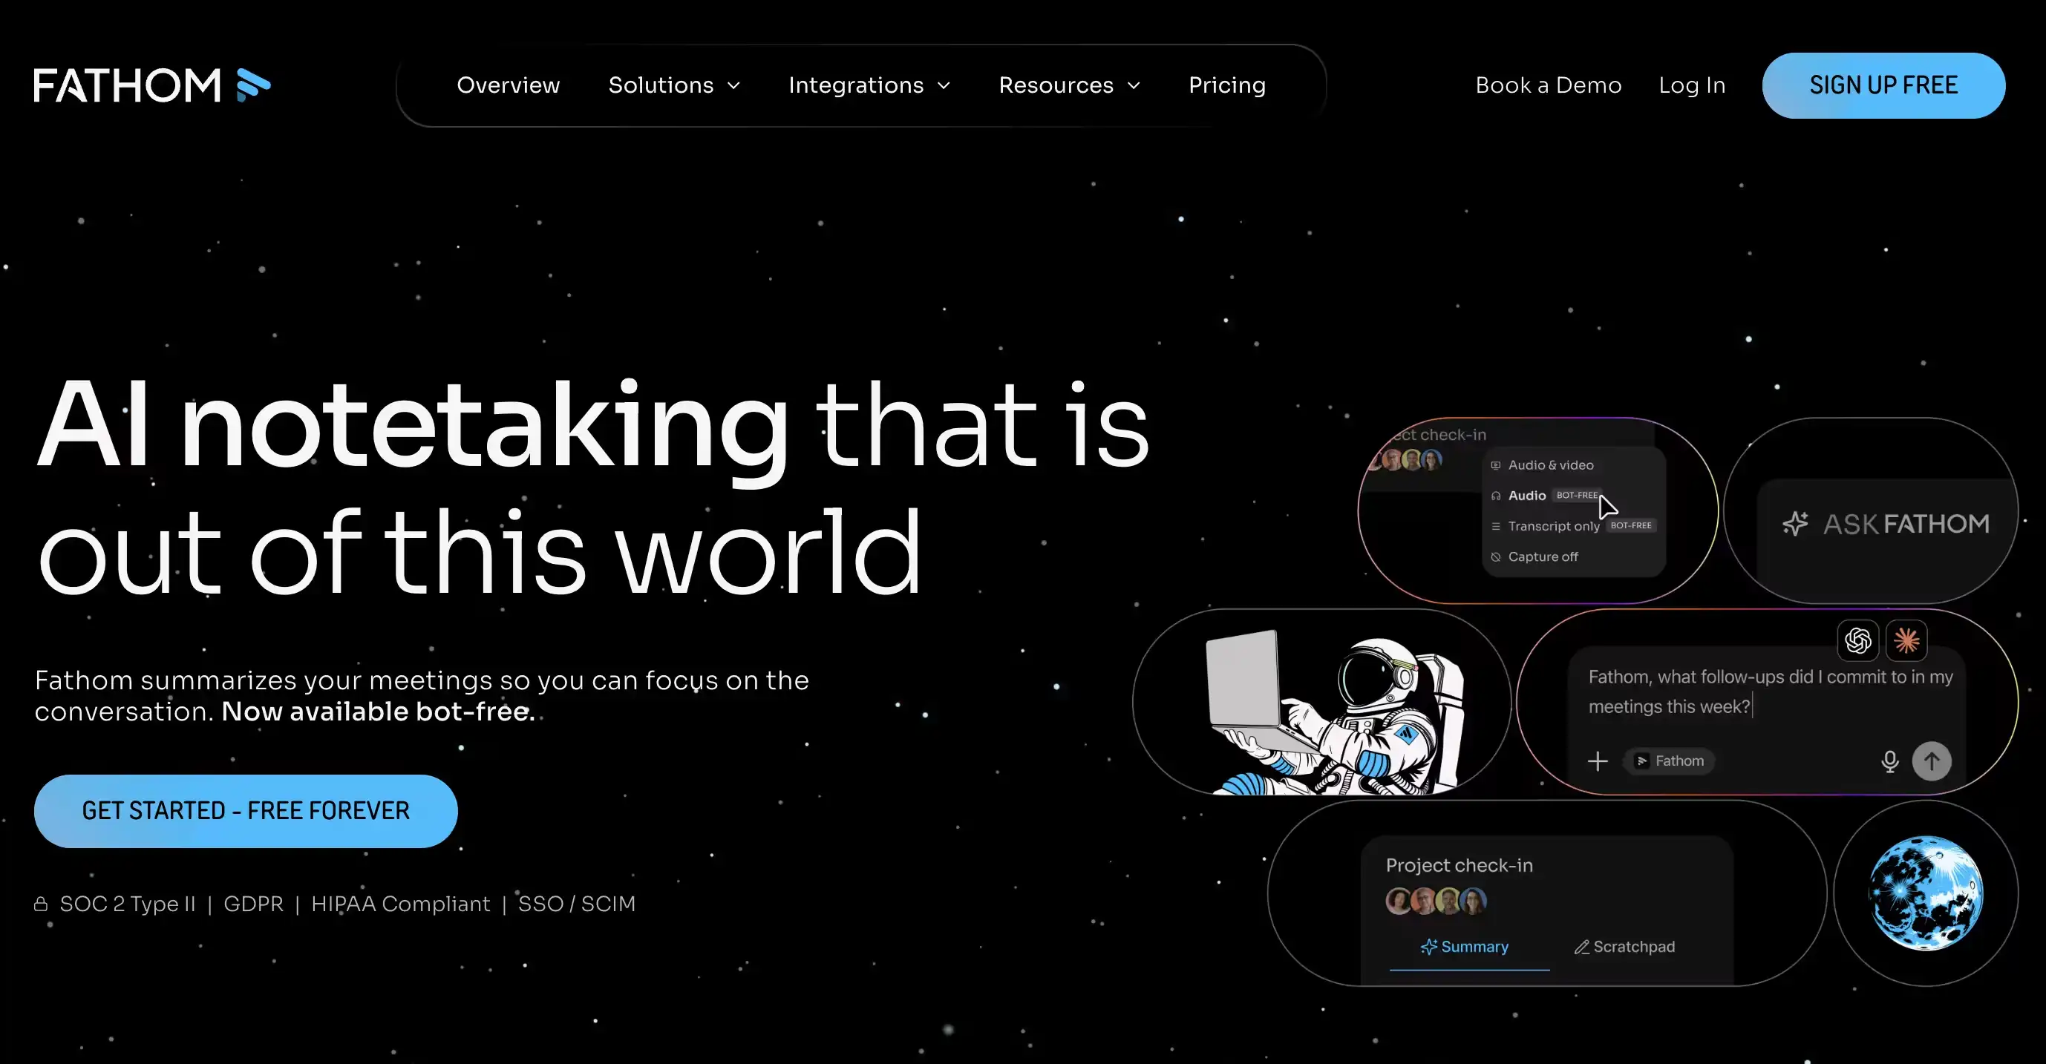Screen dimensions: 2046x1064
Task: Click the microphone icon in chat box
Action: (1889, 761)
